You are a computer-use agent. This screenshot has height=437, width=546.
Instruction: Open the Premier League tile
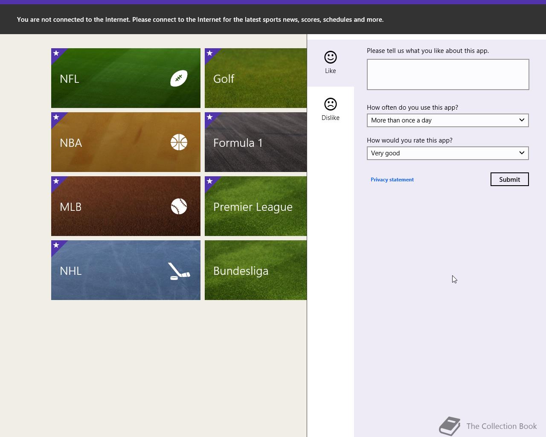pos(256,206)
